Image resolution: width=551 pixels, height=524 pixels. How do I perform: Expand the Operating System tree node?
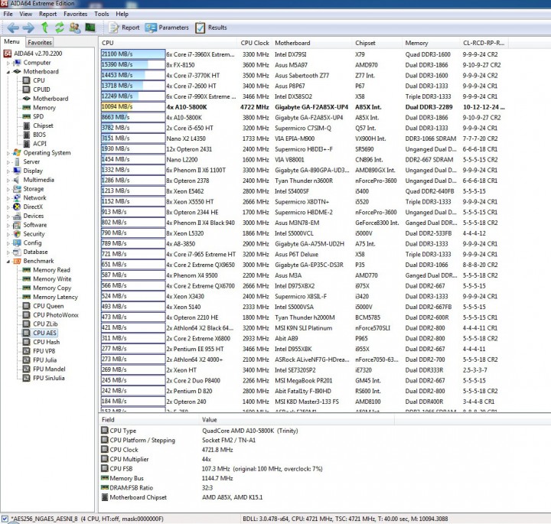(x=8, y=153)
